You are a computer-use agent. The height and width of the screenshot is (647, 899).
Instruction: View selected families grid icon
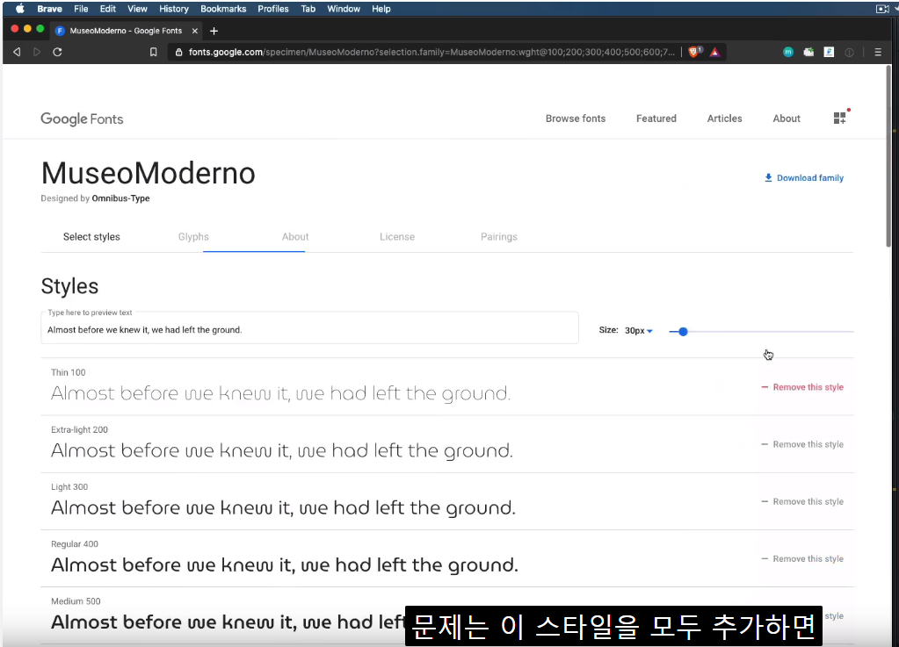point(840,118)
